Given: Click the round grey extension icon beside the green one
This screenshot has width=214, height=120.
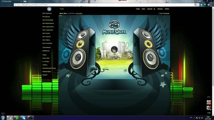Looking at the screenshot, I should [x=209, y=5].
